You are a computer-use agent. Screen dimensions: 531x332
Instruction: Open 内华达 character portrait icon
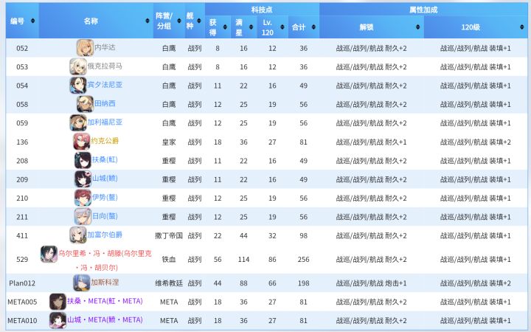pos(85,48)
